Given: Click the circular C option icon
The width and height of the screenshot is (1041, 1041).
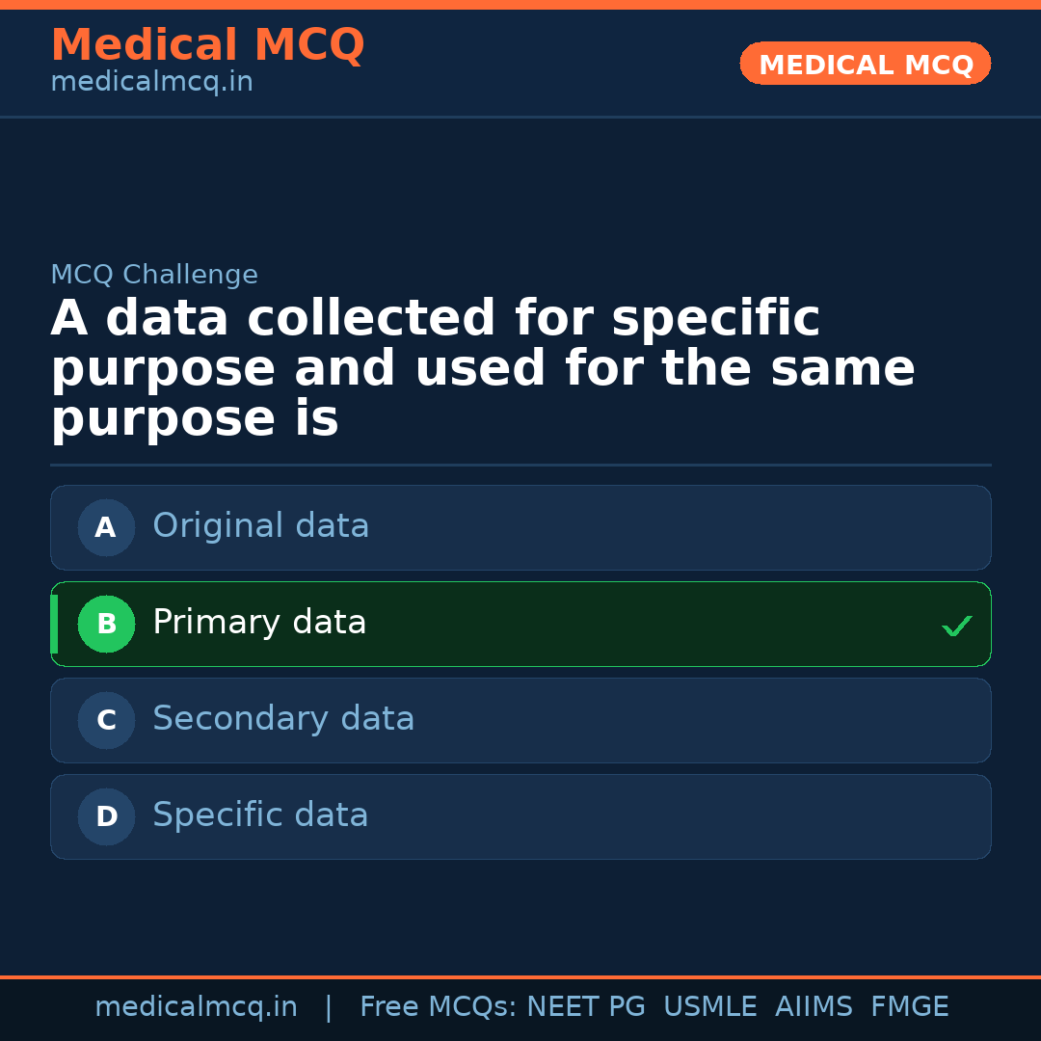Looking at the screenshot, I should (x=106, y=720).
